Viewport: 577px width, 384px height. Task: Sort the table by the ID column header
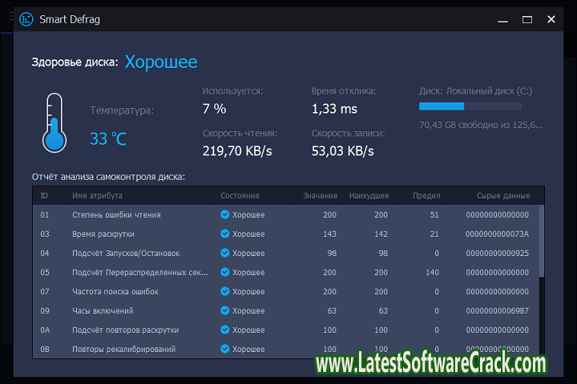(45, 195)
